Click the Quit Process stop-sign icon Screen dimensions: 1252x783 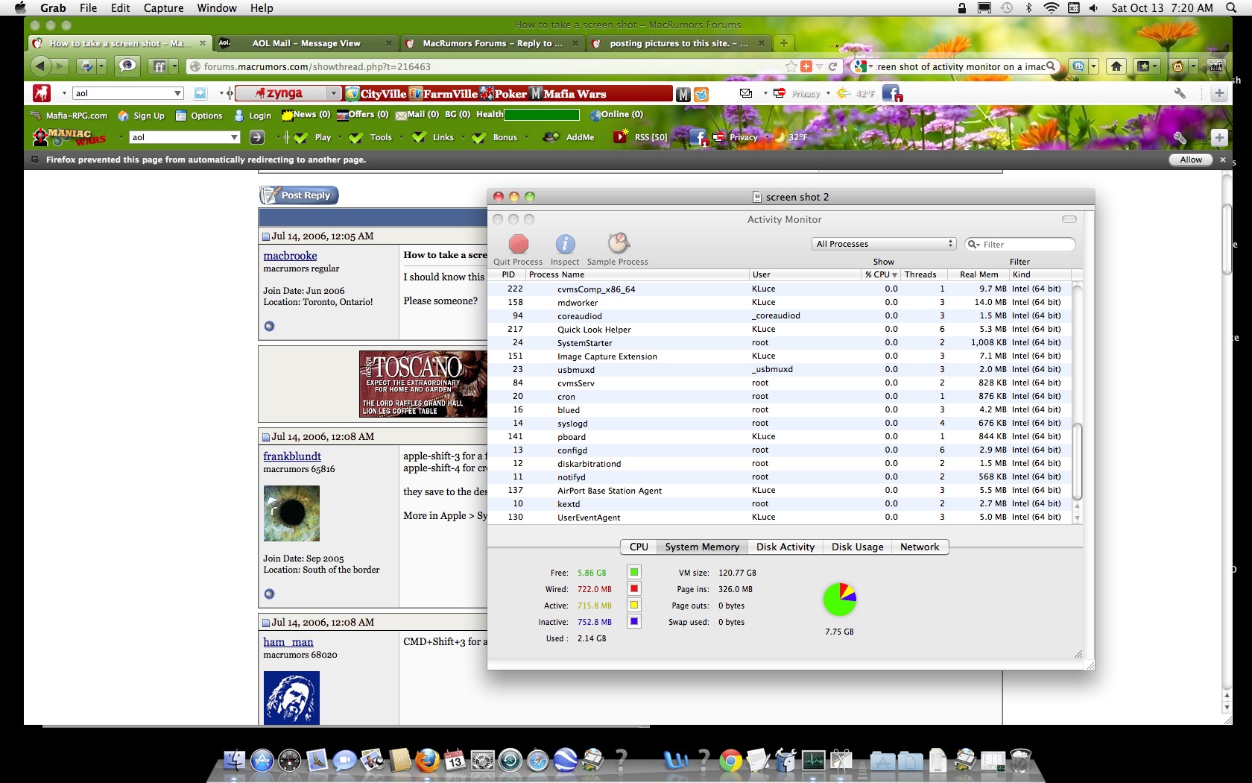pyautogui.click(x=519, y=244)
